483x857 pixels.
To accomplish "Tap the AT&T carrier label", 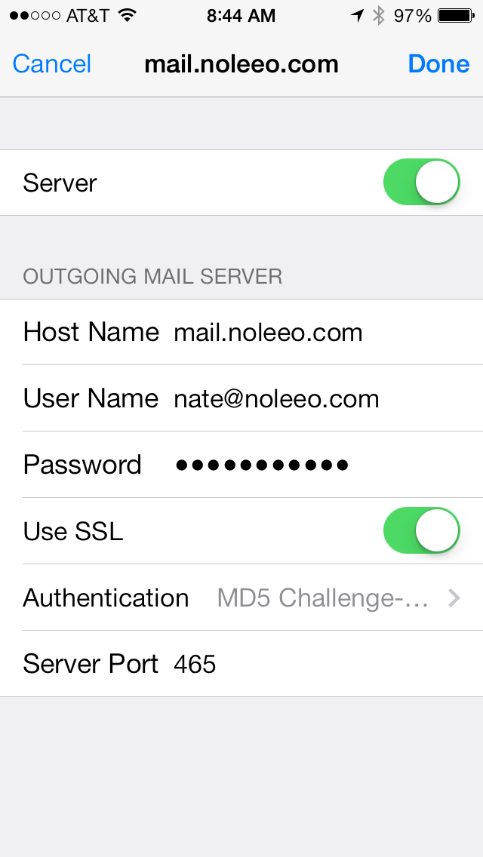I will 88,16.
